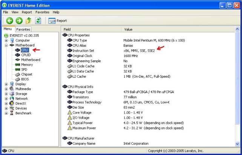
Task: Click the green Forward arrow toolbar icon
Action: coord(19,21)
